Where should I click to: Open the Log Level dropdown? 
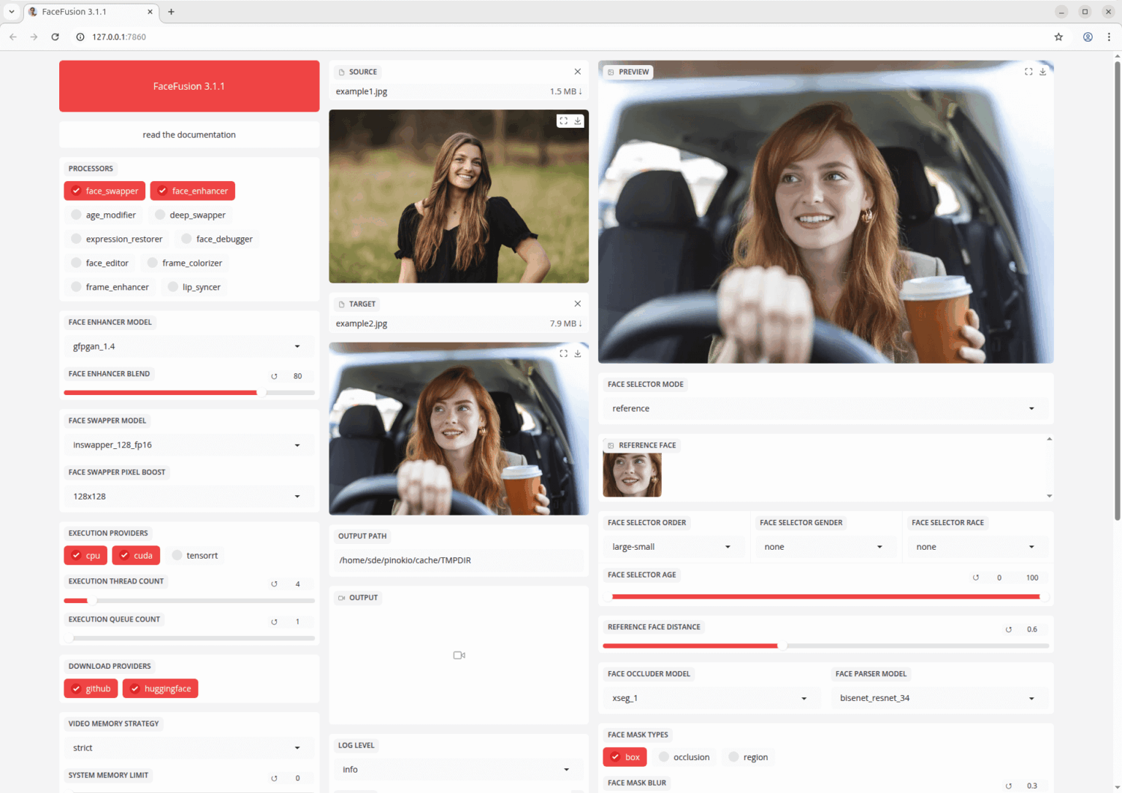point(458,769)
